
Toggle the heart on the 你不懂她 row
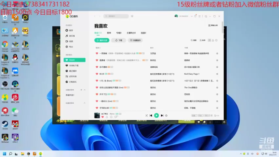[97, 67]
